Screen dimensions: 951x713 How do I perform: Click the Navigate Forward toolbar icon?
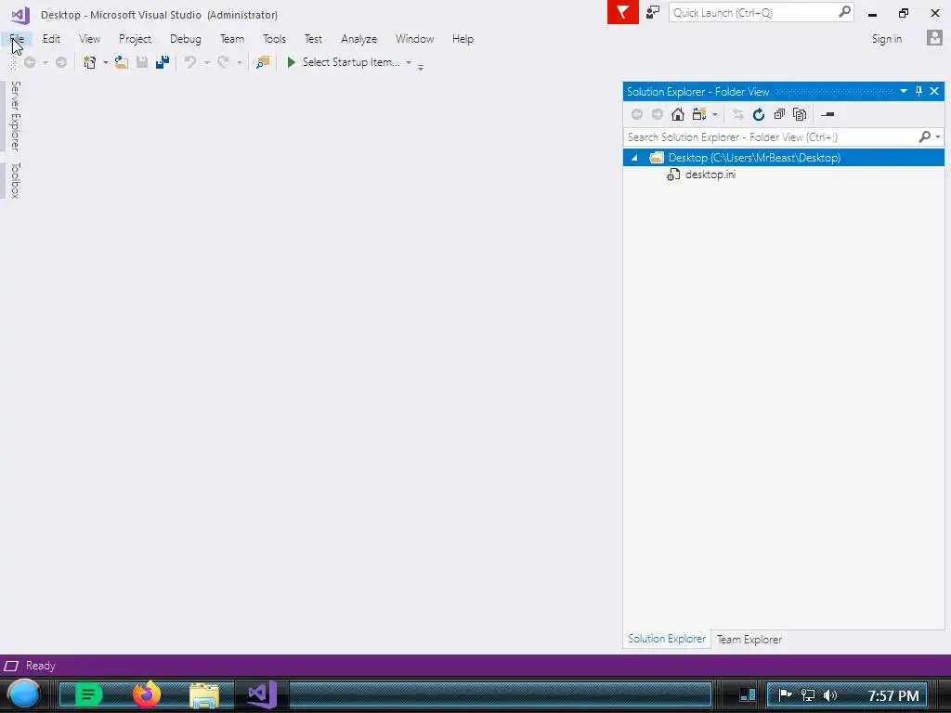click(x=60, y=62)
